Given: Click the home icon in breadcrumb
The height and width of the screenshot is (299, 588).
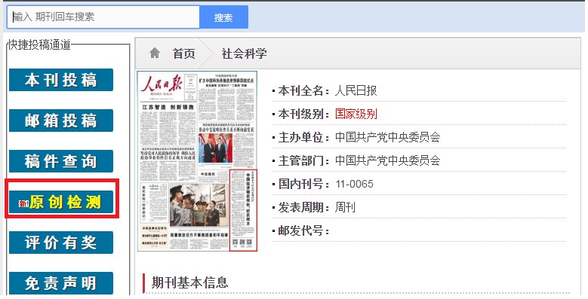Looking at the screenshot, I should (155, 53).
